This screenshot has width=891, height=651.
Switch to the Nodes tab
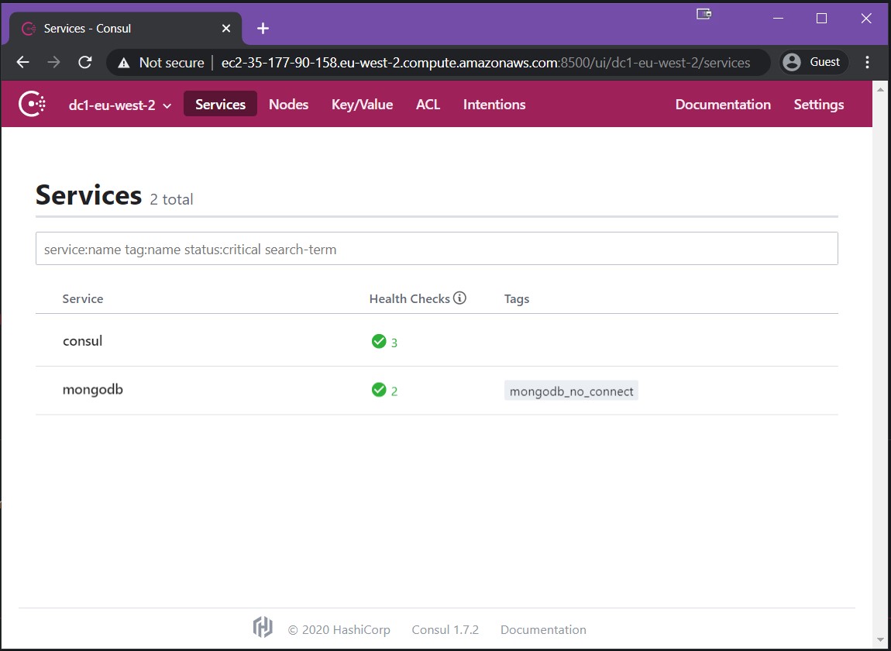point(289,104)
